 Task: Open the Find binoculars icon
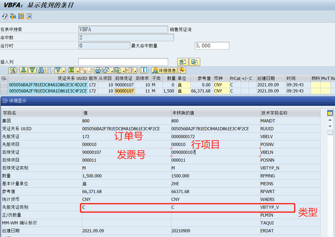41,70
